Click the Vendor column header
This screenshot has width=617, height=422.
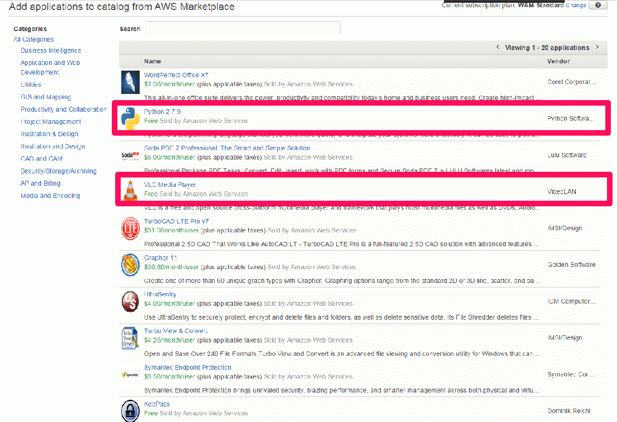[559, 61]
